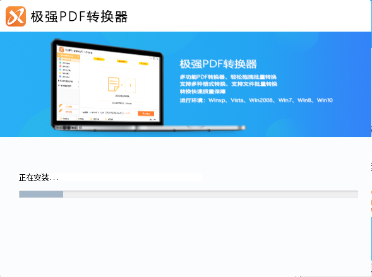Click the line 转换快速质量保障

point(203,91)
